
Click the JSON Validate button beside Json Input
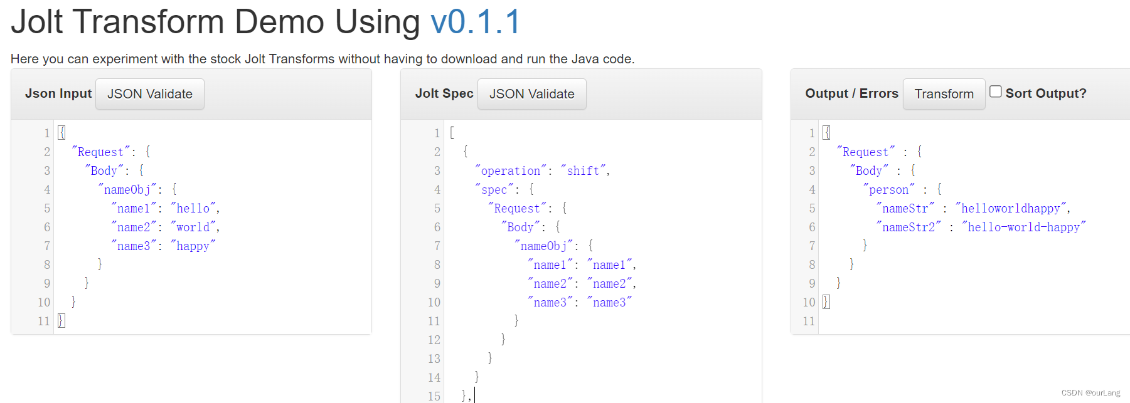(150, 94)
